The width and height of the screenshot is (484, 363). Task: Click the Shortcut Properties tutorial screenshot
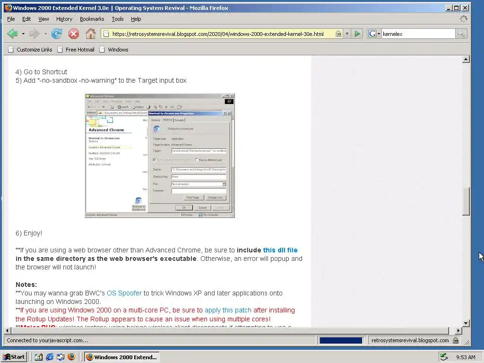point(160,156)
